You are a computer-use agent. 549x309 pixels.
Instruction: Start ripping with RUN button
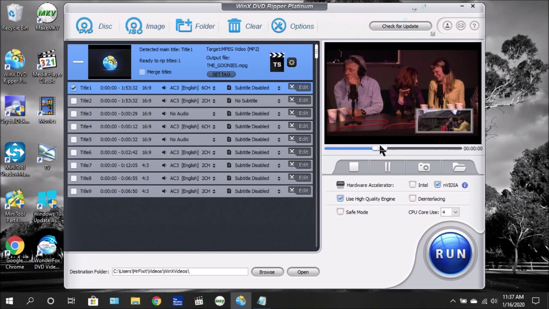[x=450, y=254]
